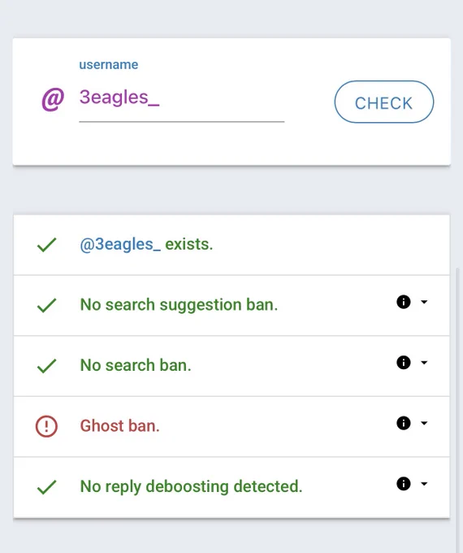The height and width of the screenshot is (553, 463).
Task: Open info icon for reply deboosting
Action: pos(404,484)
